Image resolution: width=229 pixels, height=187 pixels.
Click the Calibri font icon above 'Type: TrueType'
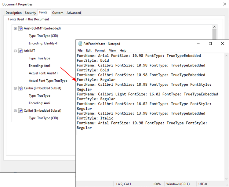(x=20, y=88)
